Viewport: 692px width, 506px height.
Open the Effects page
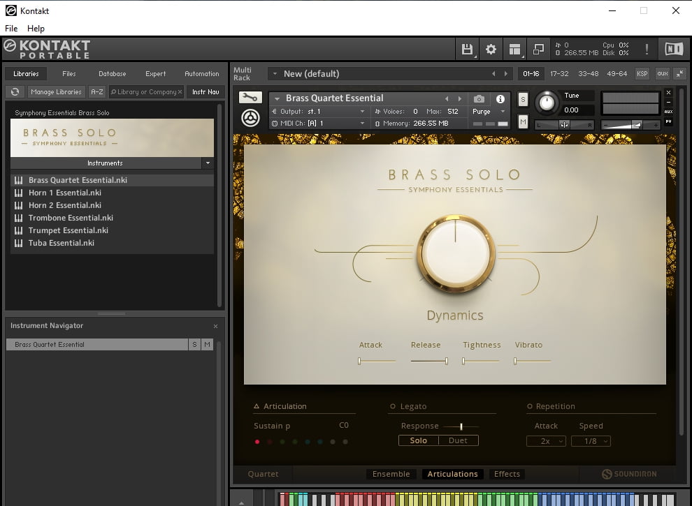pyautogui.click(x=507, y=474)
